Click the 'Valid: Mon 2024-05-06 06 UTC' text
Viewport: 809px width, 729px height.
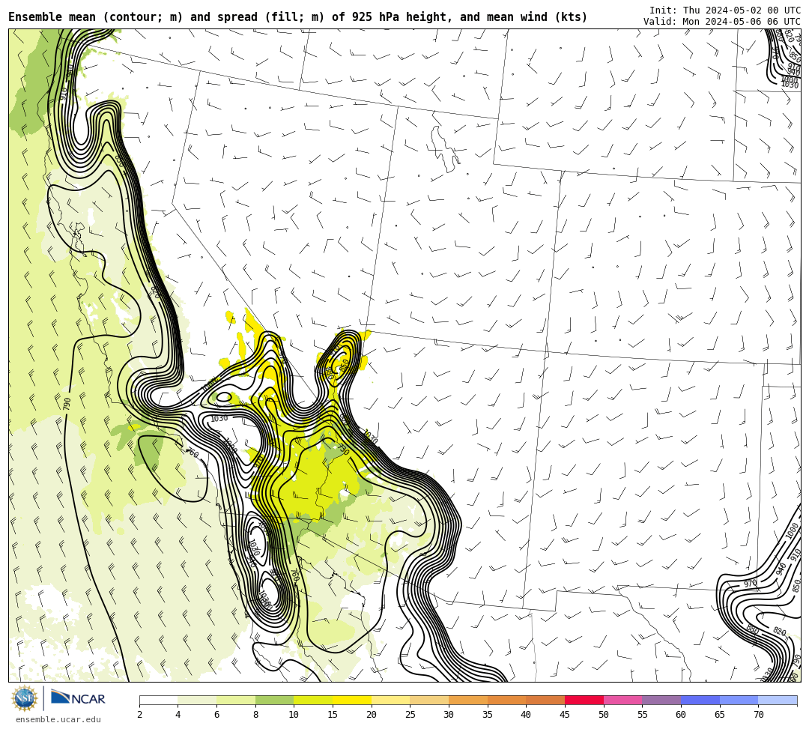click(722, 22)
